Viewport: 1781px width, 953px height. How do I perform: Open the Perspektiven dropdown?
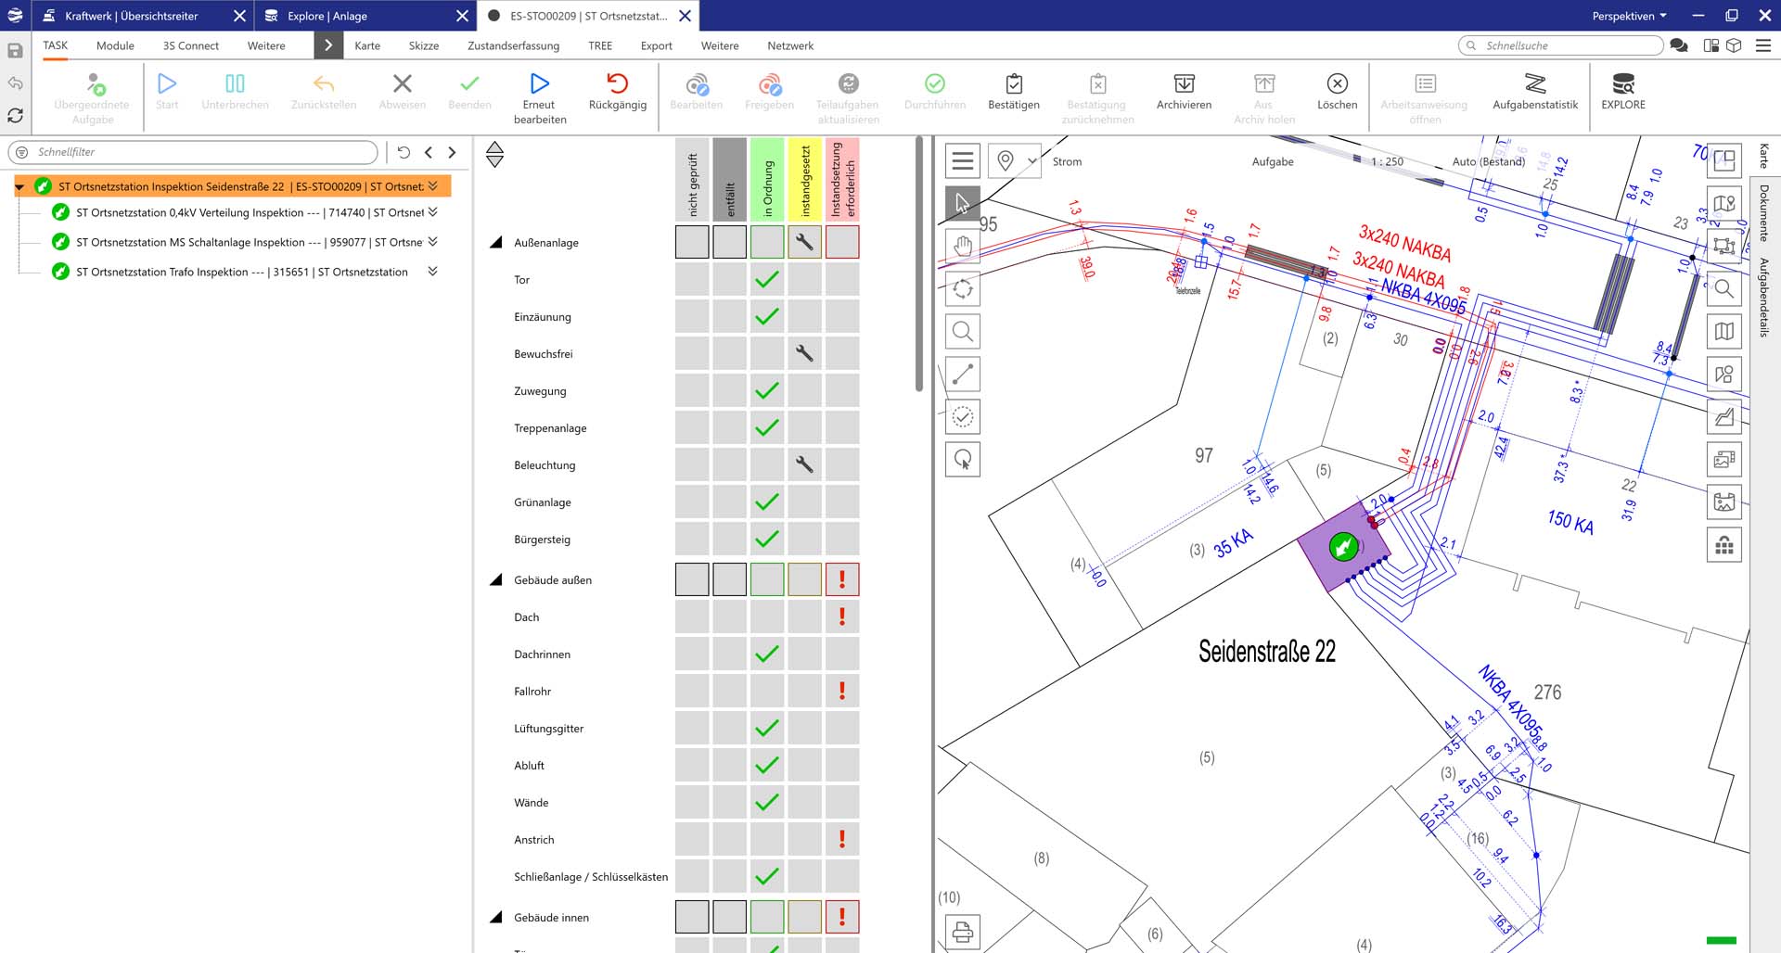pos(1629,16)
